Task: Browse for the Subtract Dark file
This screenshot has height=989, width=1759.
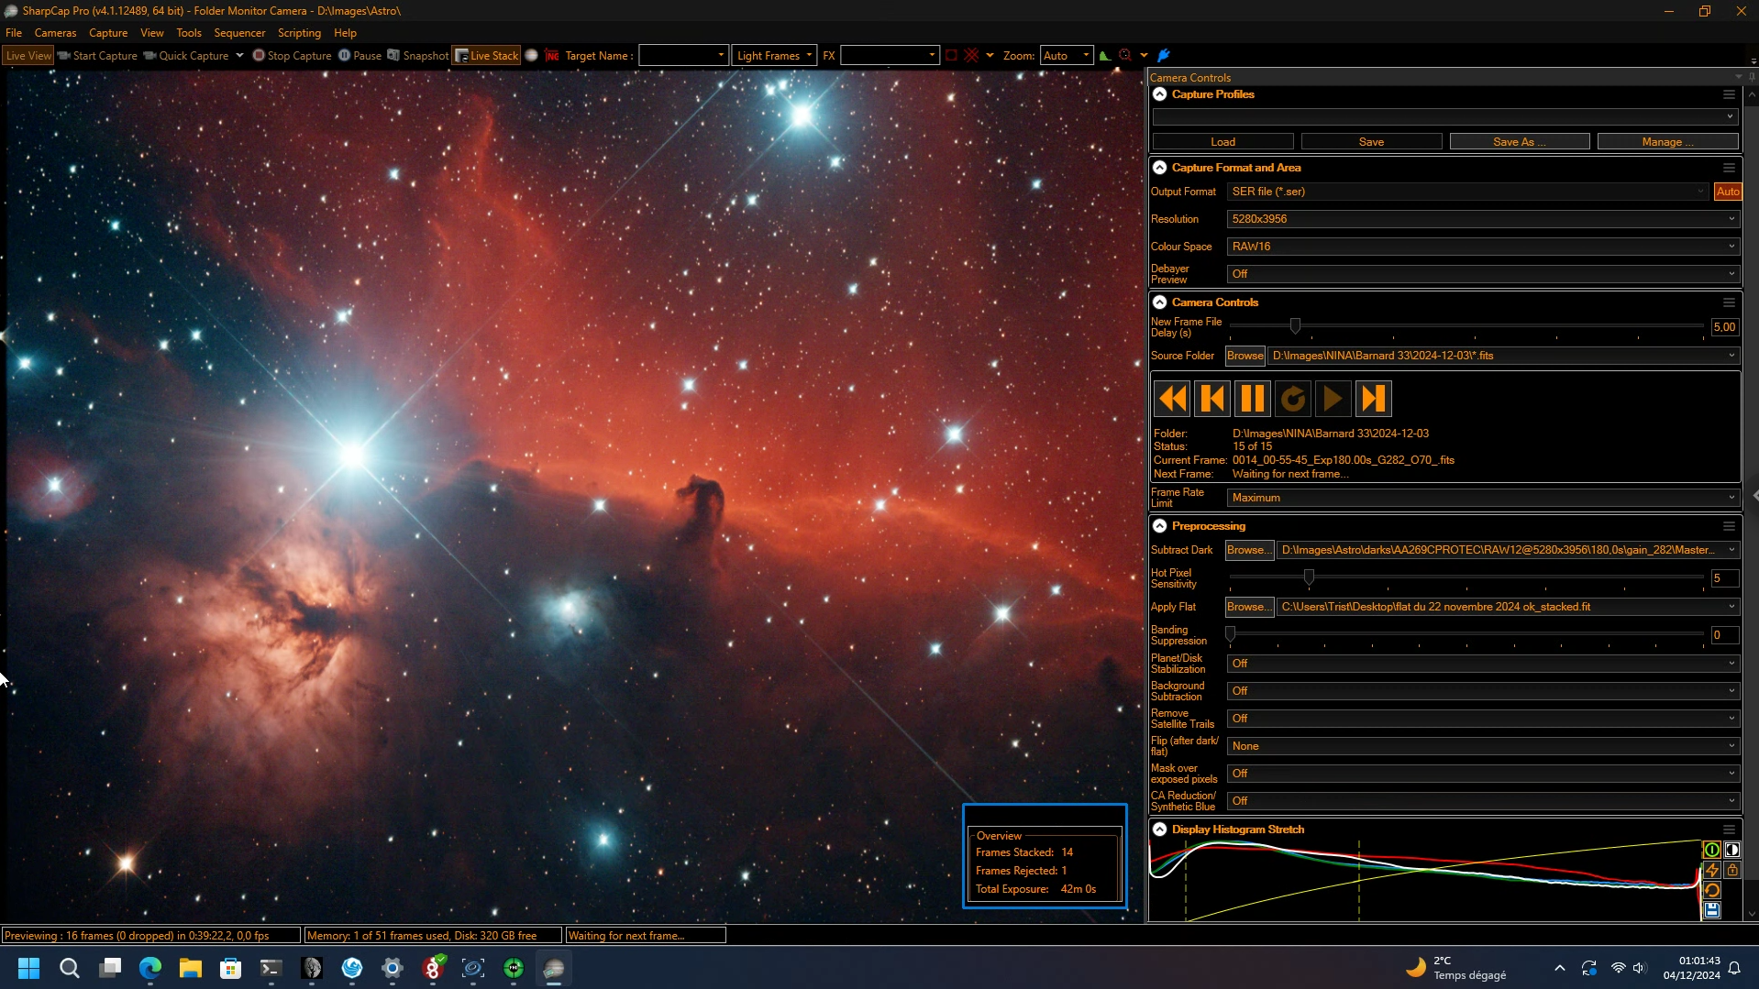Action: click(x=1249, y=550)
